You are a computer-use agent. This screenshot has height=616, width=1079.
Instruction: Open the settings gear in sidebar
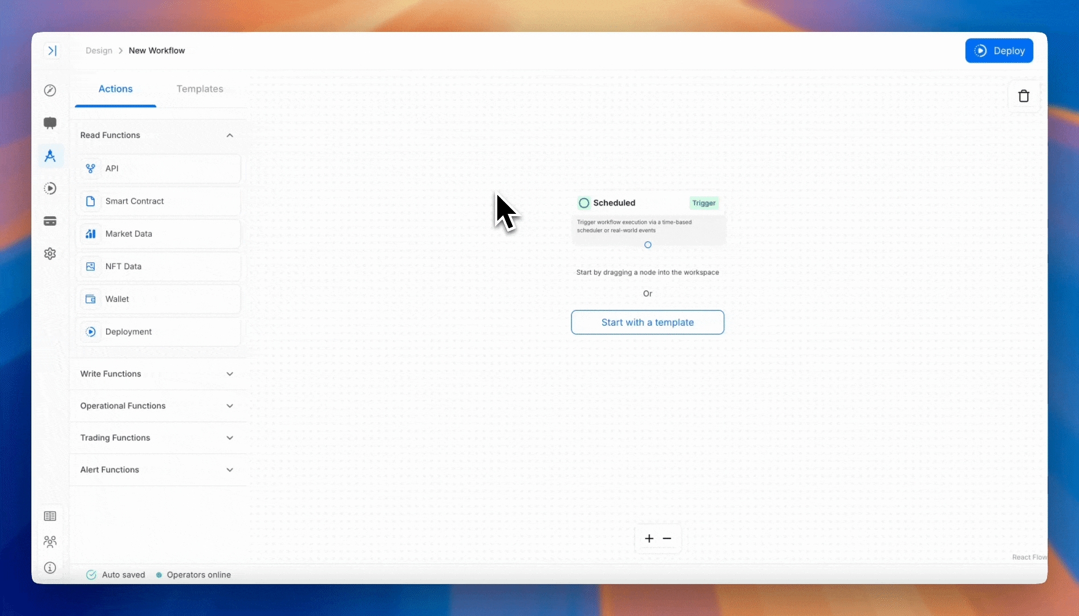click(50, 254)
